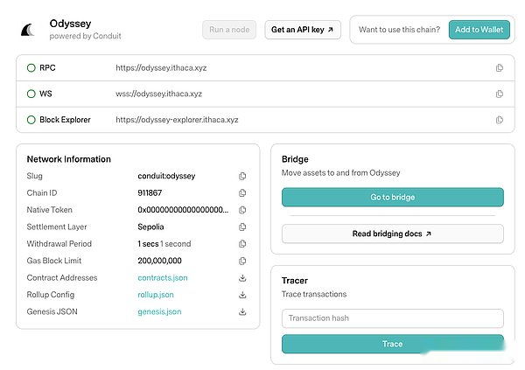525x370 pixels.
Task: Open Read bridging docs
Action: (392, 234)
